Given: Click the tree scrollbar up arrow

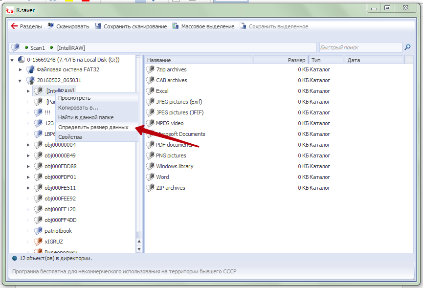Looking at the screenshot, I should (x=139, y=242).
